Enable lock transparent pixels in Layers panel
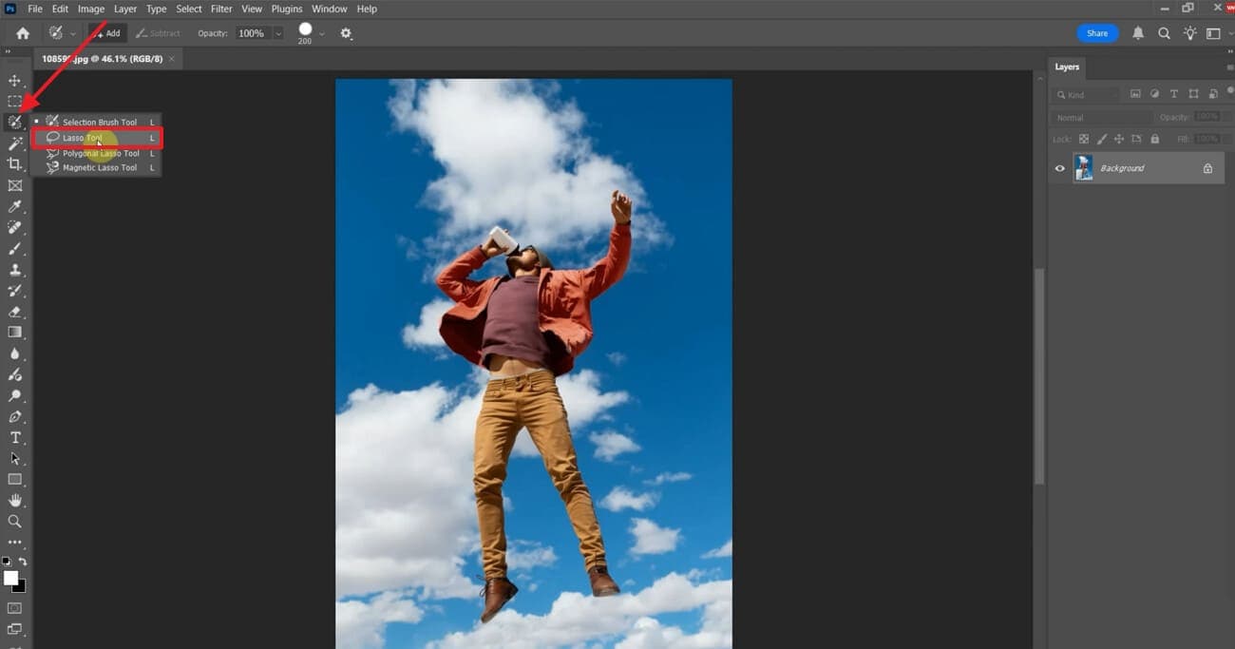 [1084, 138]
